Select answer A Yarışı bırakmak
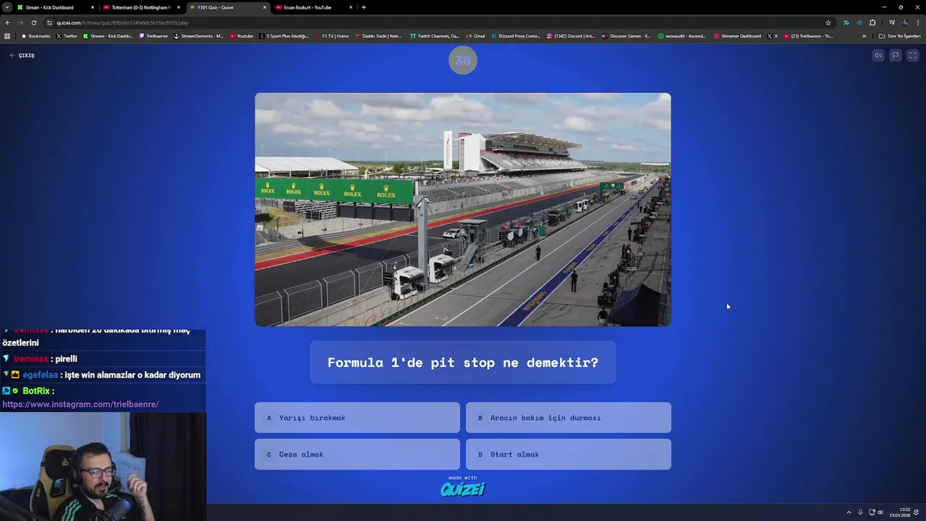The width and height of the screenshot is (926, 521). click(x=357, y=418)
